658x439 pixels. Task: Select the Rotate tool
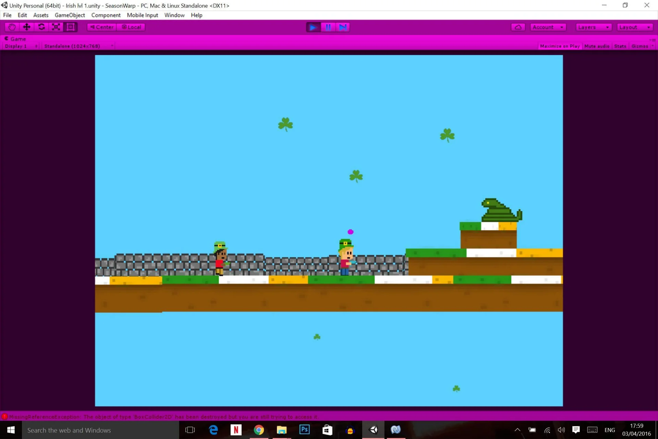coord(41,27)
